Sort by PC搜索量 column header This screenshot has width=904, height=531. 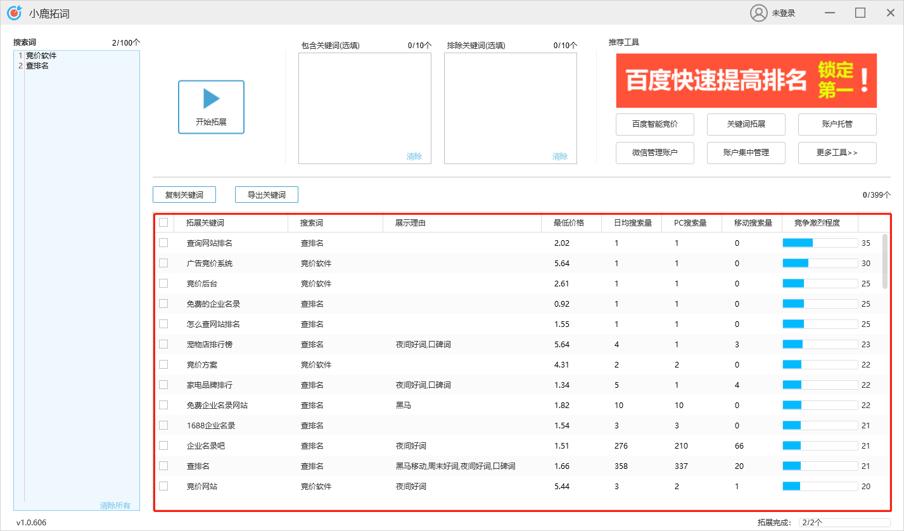(692, 223)
